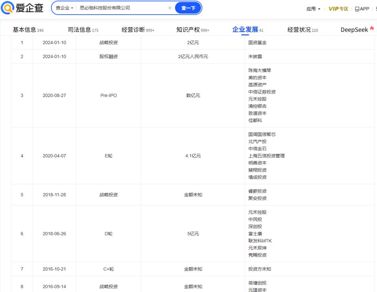
Task: Open the 查企业 search type dropdown
Action: 64,8
